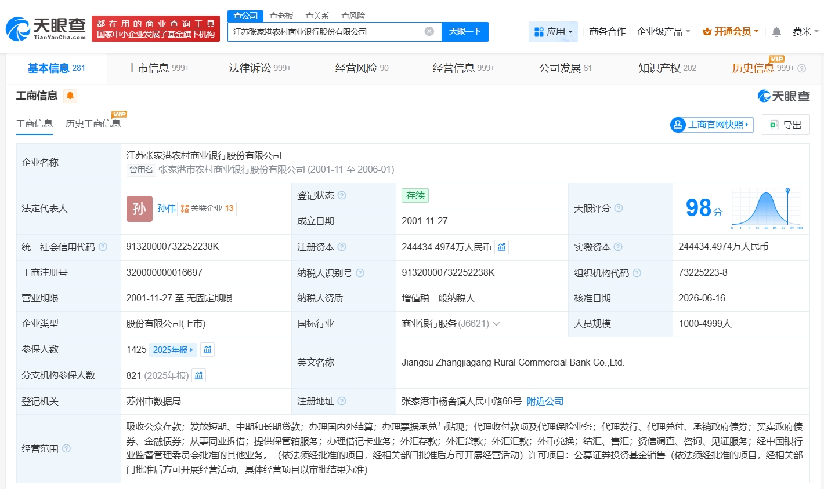The width and height of the screenshot is (824, 489).
Task: Click the 98分 score value
Action: pos(704,208)
